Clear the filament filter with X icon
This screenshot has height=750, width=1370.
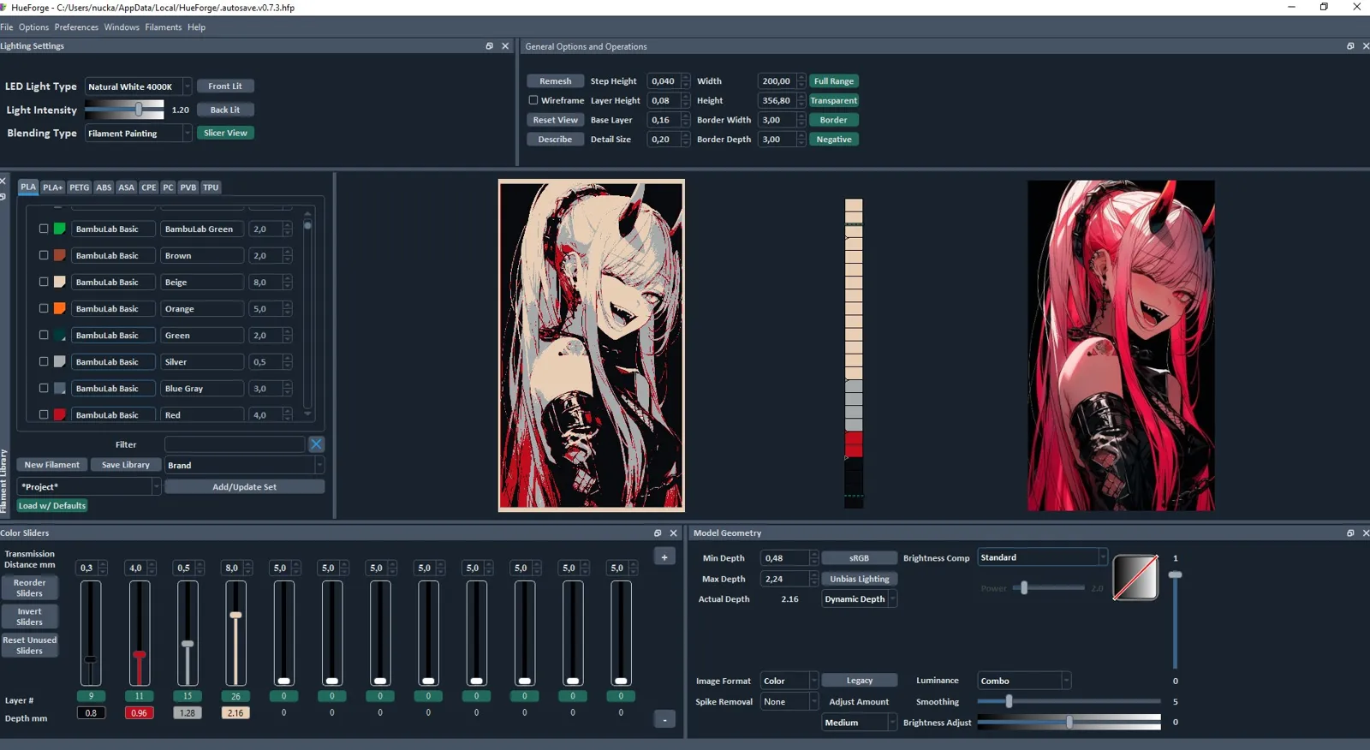pyautogui.click(x=316, y=443)
